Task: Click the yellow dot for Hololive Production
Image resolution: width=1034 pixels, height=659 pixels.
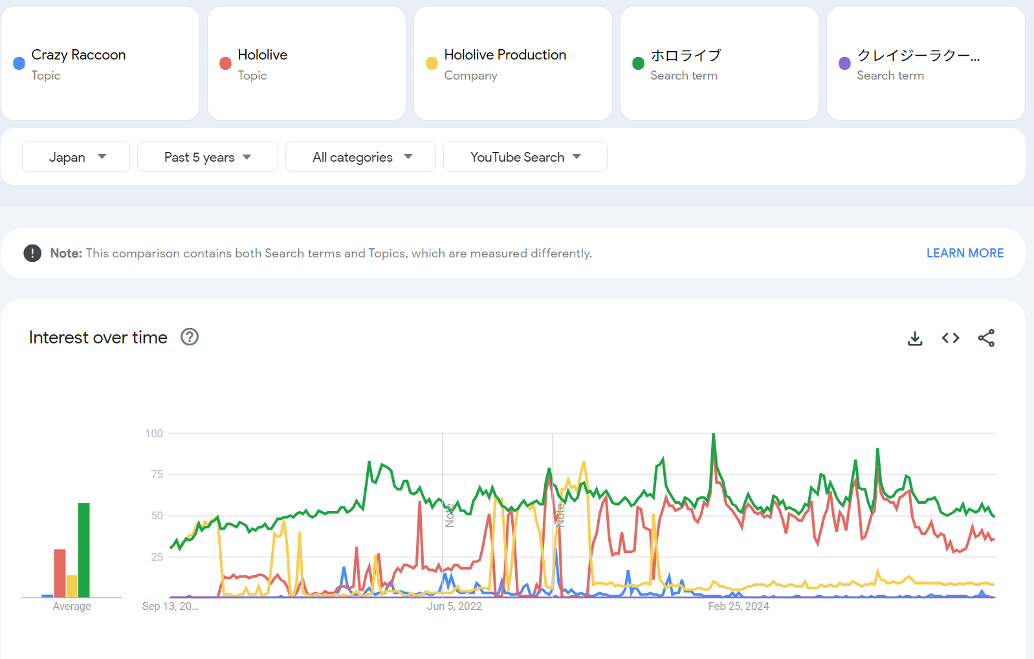Action: (x=432, y=63)
